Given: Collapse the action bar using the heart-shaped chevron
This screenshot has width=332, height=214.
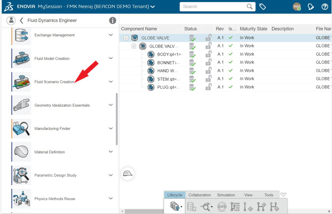Looking at the screenshot, I should (283, 194).
